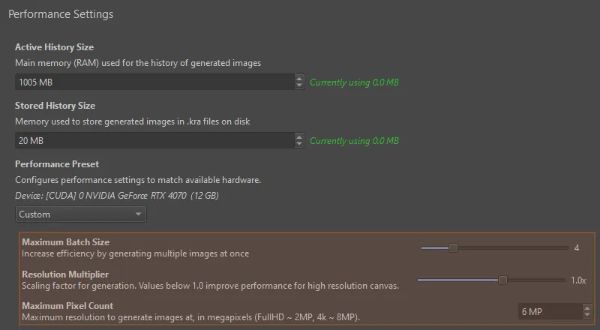This screenshot has width=600, height=330.
Task: Click the Resolution Multiplier slider handle
Action: 502,280
